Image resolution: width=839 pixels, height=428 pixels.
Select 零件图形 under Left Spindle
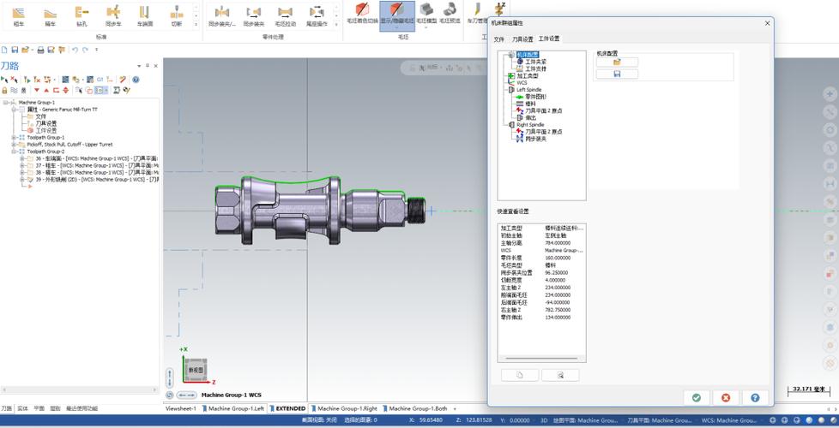coord(535,97)
